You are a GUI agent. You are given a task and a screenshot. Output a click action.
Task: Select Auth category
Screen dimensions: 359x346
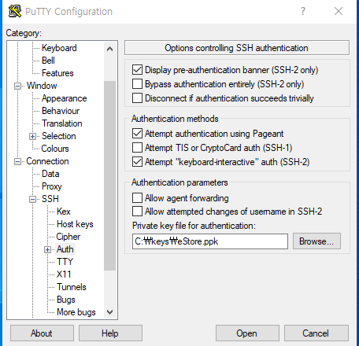tap(65, 249)
